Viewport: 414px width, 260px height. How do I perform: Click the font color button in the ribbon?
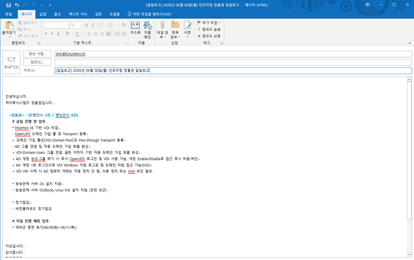[77, 34]
